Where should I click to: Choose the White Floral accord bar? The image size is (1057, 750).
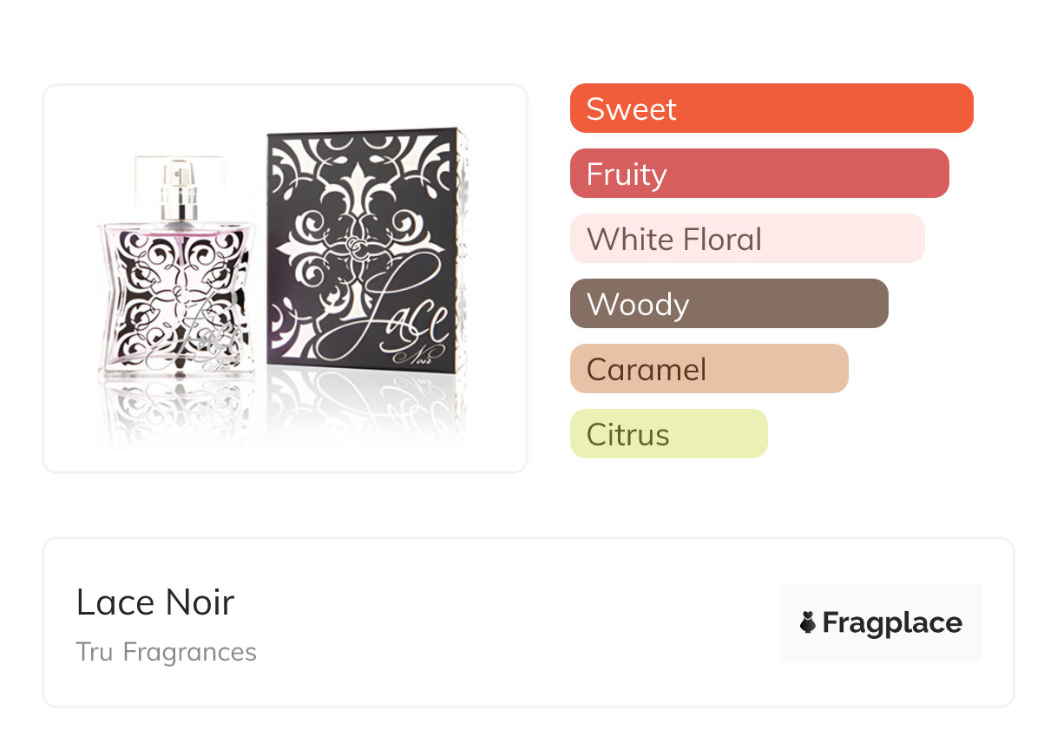point(746,239)
